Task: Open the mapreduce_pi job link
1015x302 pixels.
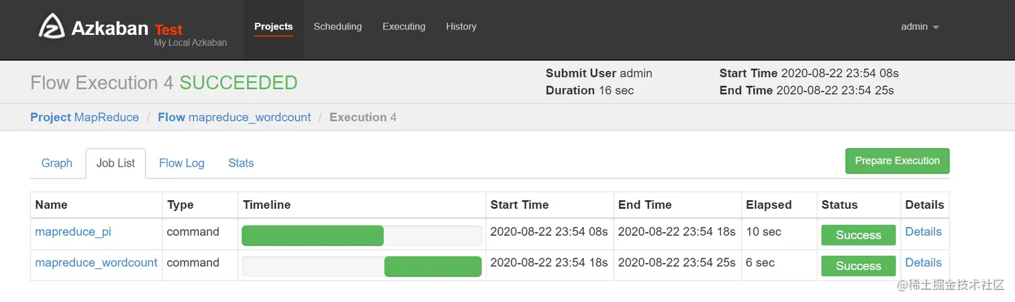Action: (73, 232)
